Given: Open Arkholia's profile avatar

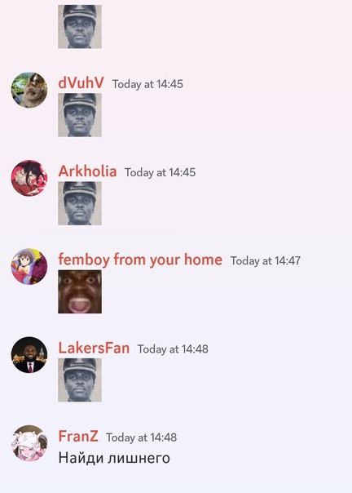Looking at the screenshot, I should [29, 178].
